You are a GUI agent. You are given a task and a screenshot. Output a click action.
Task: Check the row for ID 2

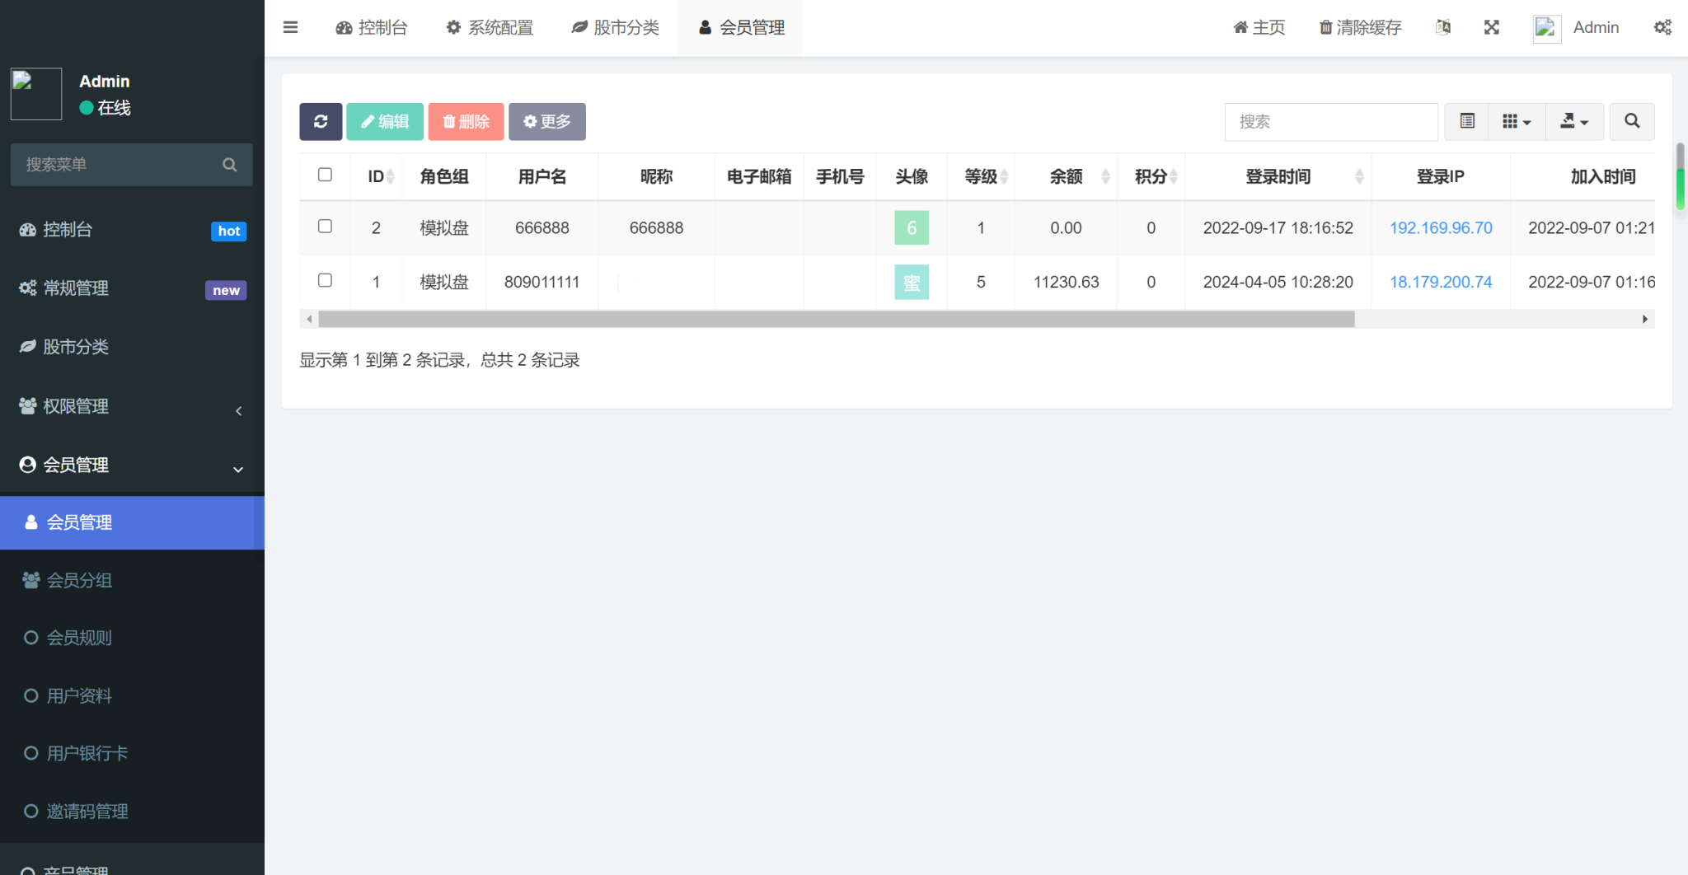point(325,227)
